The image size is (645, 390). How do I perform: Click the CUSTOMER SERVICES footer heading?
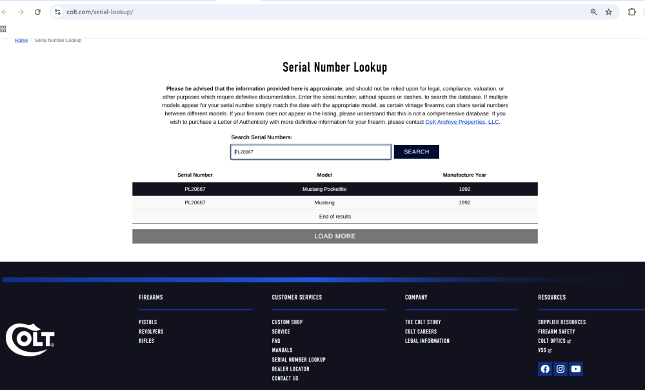(x=297, y=297)
